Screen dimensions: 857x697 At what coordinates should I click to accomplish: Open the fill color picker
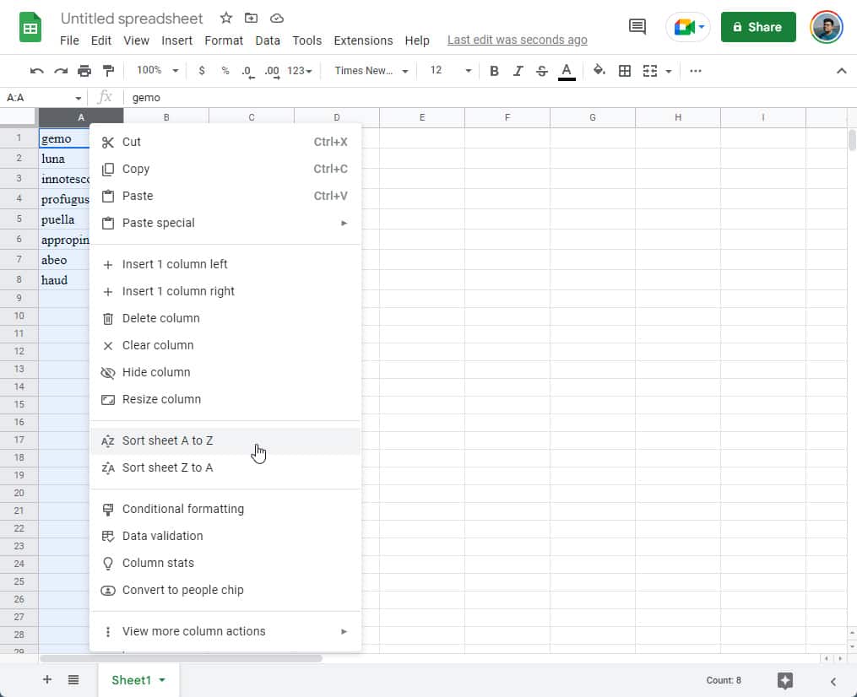click(x=599, y=71)
